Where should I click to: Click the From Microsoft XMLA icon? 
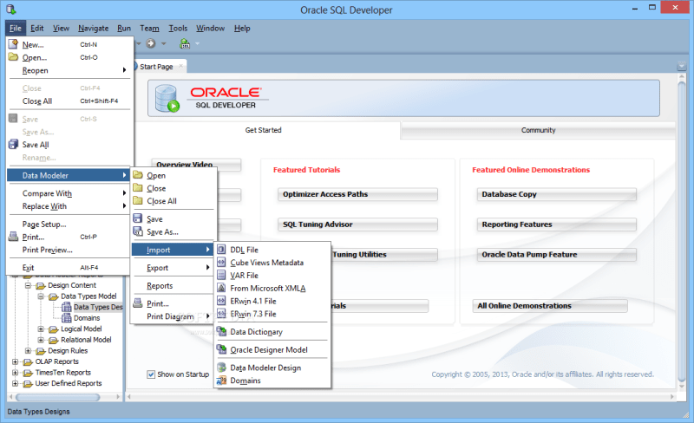pyautogui.click(x=221, y=288)
